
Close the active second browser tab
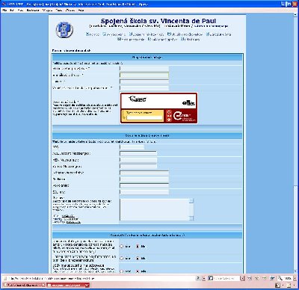tap(87, 285)
